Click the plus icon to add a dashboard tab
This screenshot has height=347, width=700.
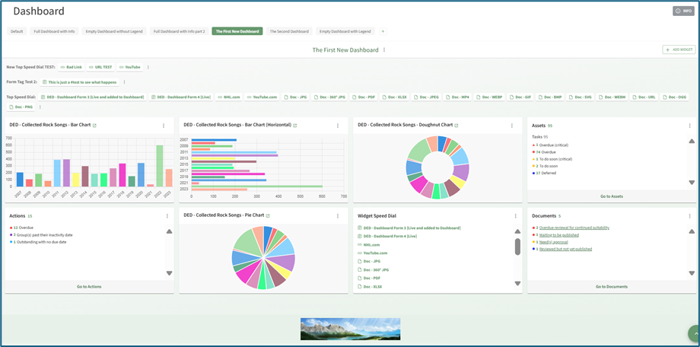[x=383, y=32]
